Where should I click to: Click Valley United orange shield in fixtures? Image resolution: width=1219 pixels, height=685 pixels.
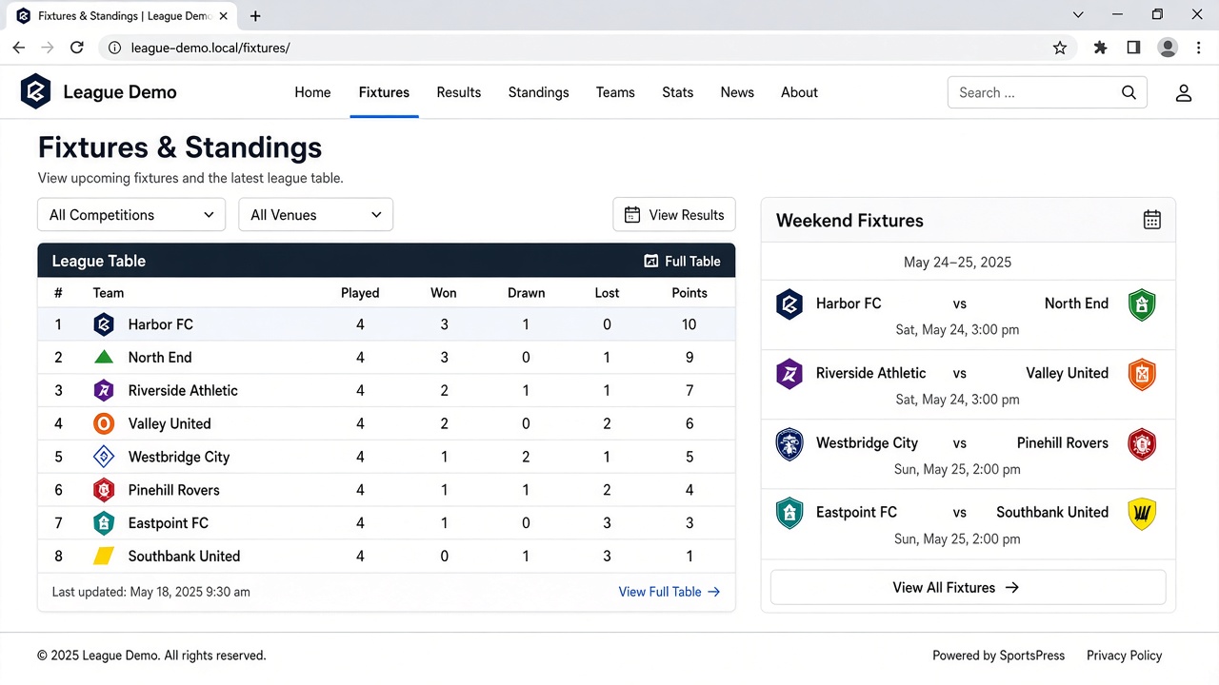point(1142,374)
